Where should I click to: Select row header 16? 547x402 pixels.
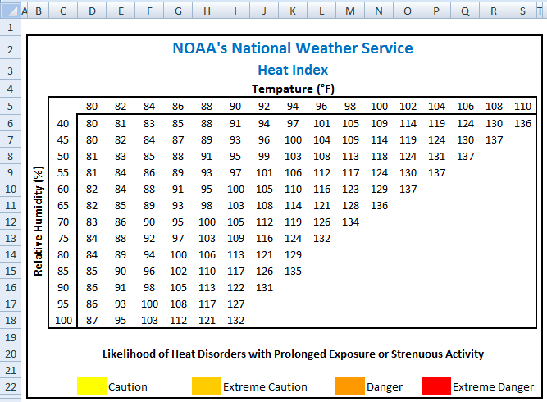point(10,287)
